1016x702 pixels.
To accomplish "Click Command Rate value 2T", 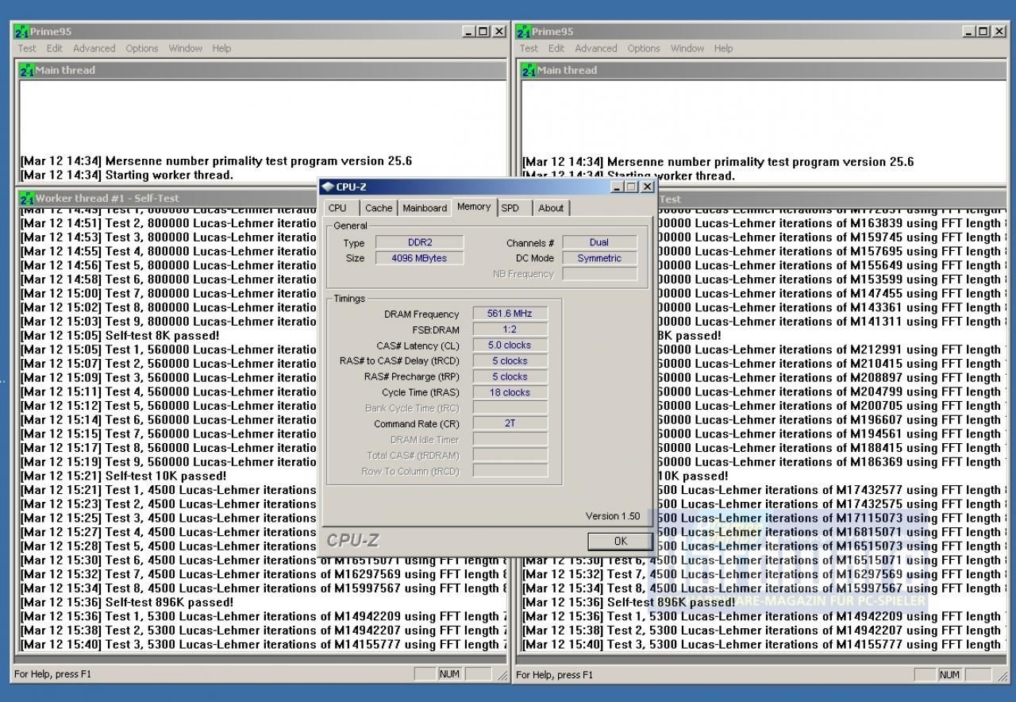I will point(510,423).
